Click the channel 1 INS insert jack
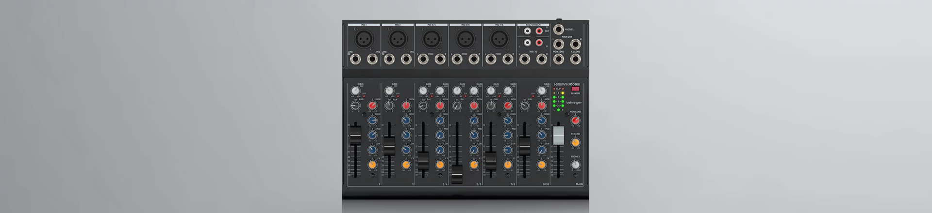The height and width of the screenshot is (213, 932). tap(372, 60)
